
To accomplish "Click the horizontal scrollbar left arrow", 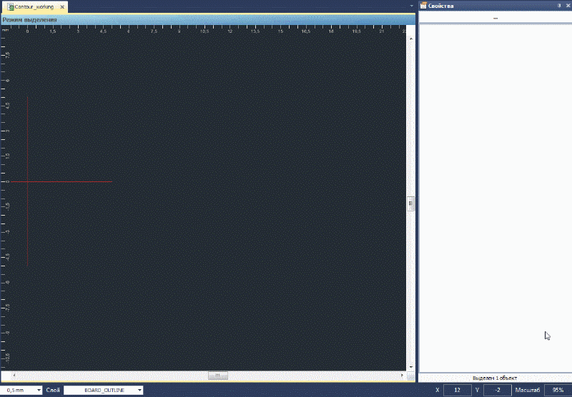I will pos(14,376).
